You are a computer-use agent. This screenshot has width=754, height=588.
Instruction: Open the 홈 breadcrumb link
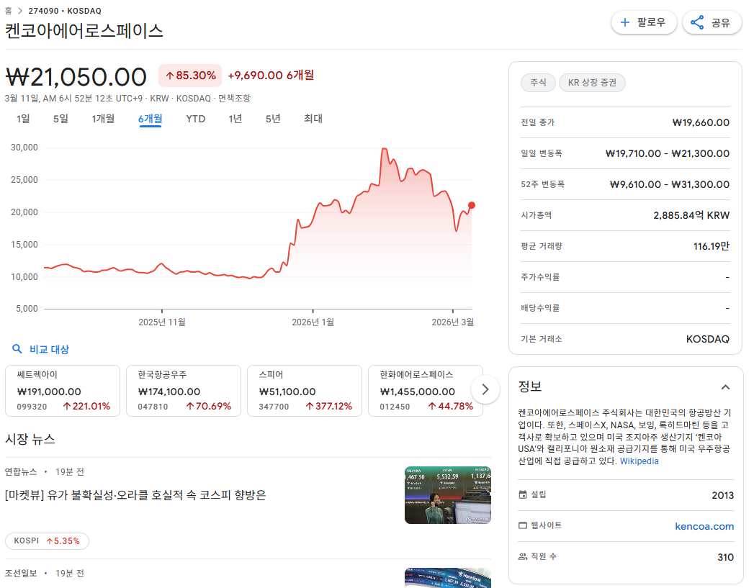coord(8,11)
